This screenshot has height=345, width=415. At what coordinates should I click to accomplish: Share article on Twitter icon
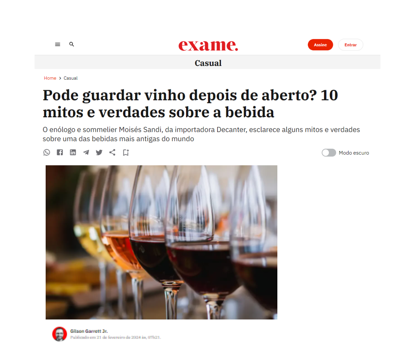tap(99, 152)
